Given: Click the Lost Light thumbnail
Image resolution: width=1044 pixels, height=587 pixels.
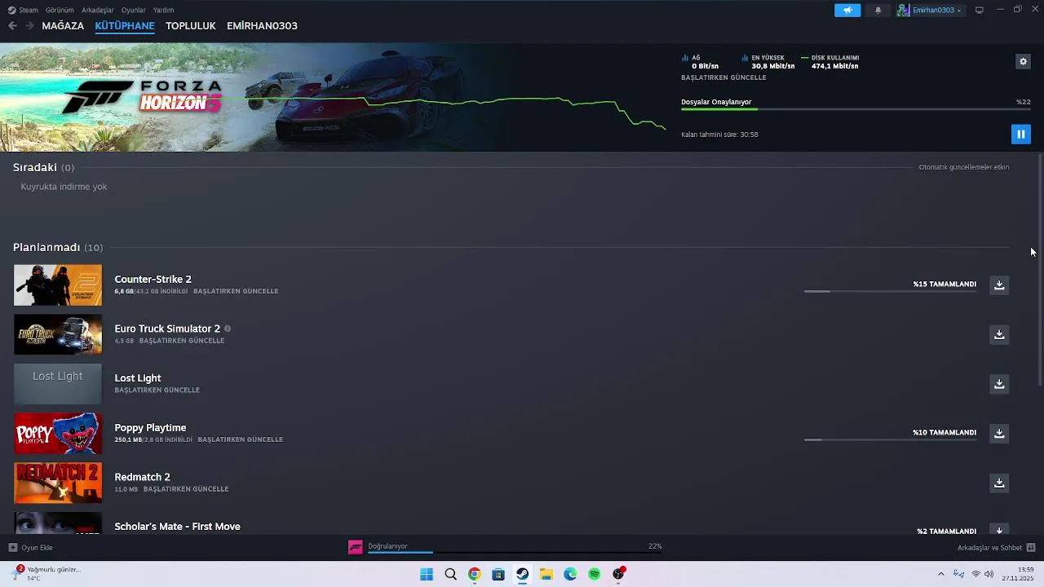Looking at the screenshot, I should pyautogui.click(x=58, y=384).
